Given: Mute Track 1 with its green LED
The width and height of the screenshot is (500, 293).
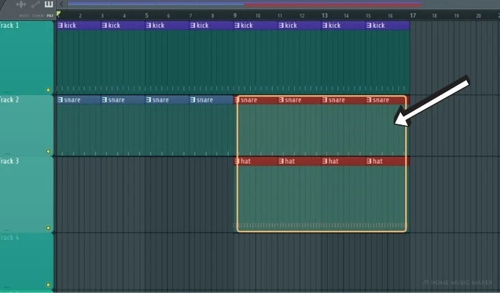Looking at the screenshot, I should click(48, 90).
